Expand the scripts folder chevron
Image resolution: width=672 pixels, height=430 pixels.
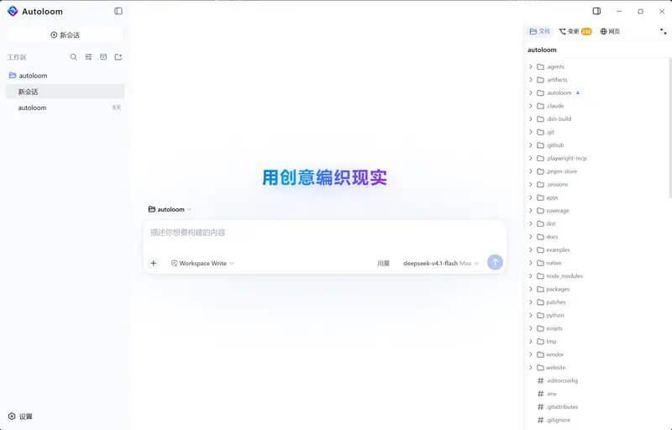click(531, 328)
